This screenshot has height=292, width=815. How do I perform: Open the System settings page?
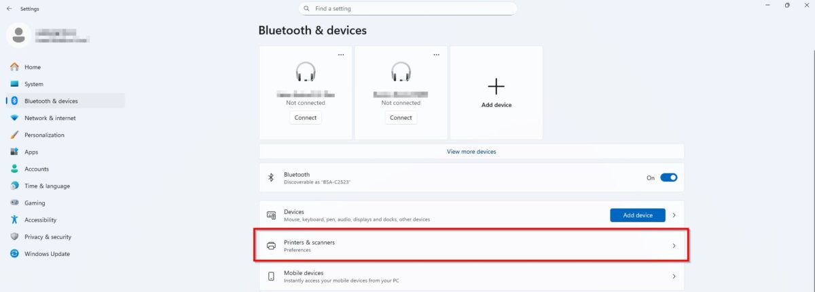33,84
